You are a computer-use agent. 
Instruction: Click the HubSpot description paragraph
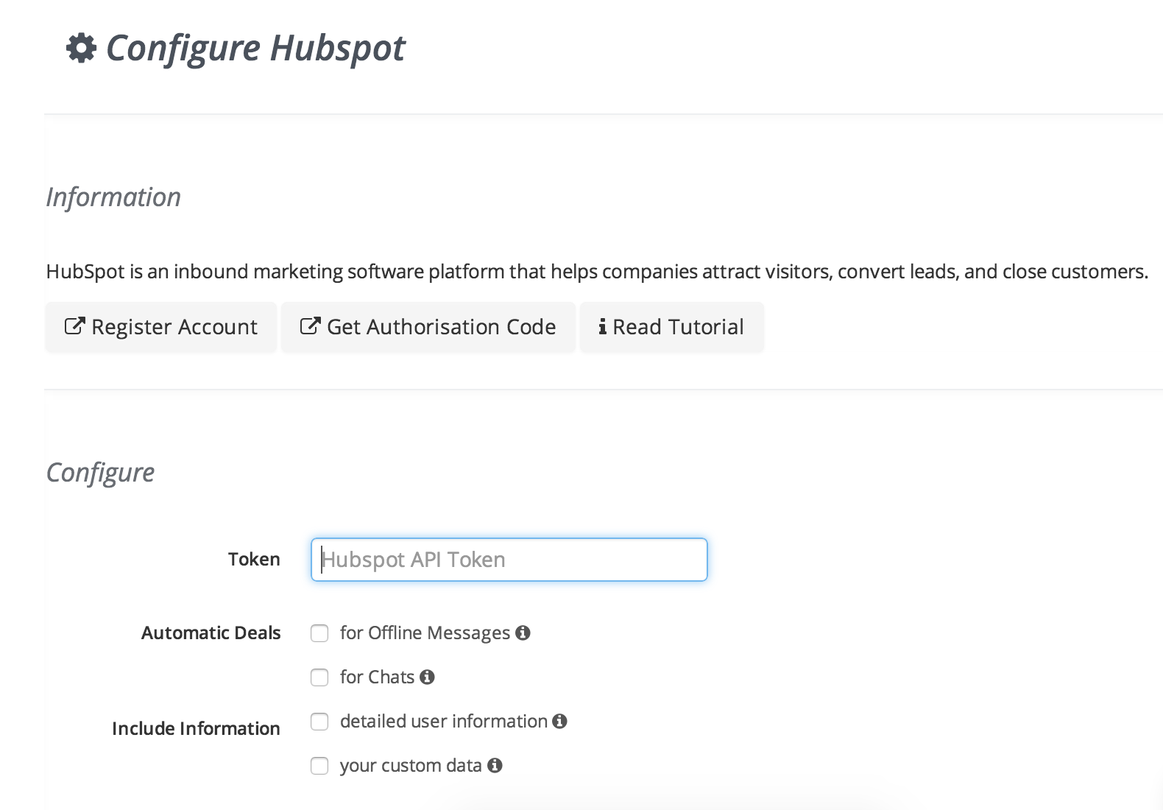coord(597,272)
